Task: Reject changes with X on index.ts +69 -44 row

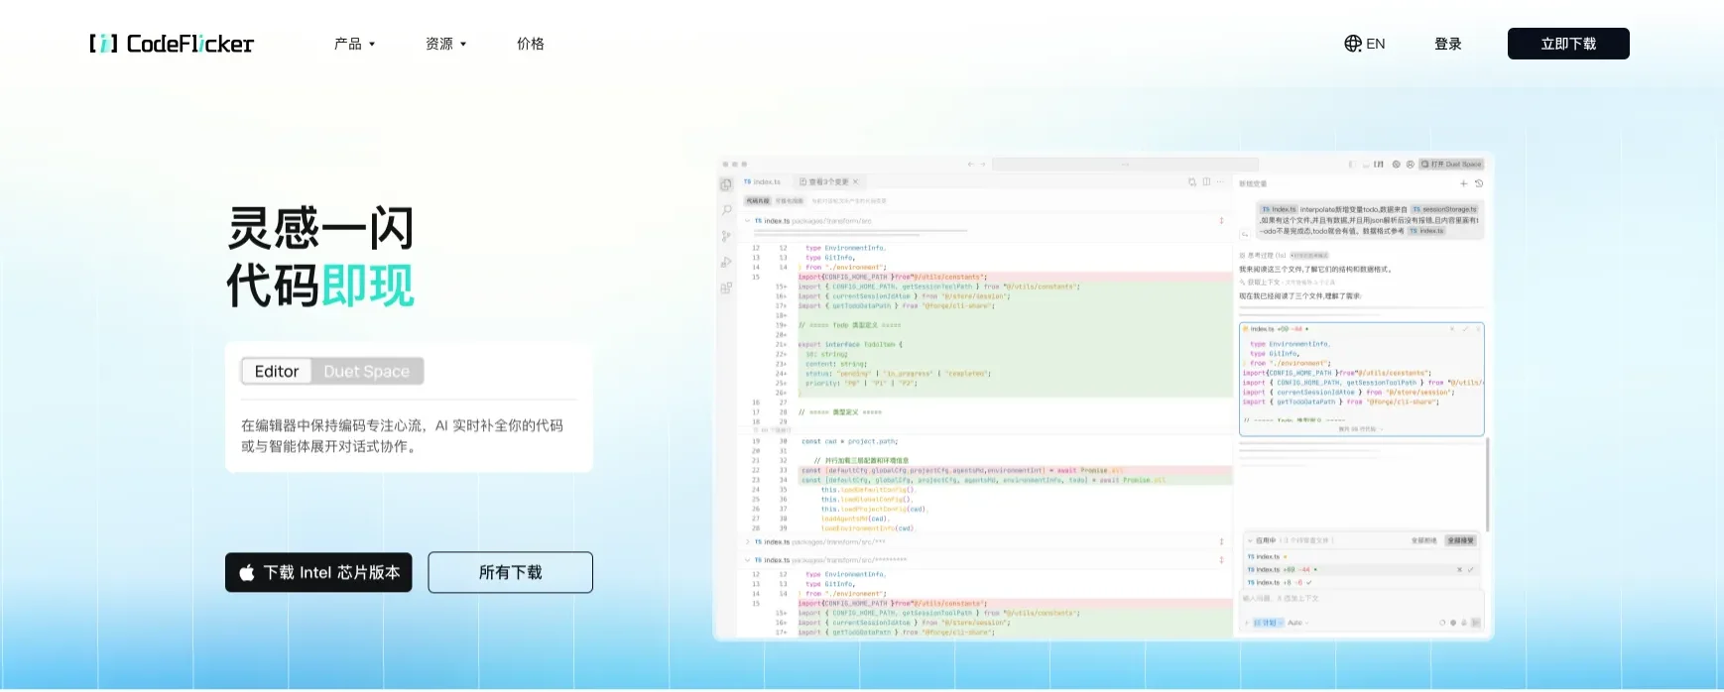Action: [1459, 570]
